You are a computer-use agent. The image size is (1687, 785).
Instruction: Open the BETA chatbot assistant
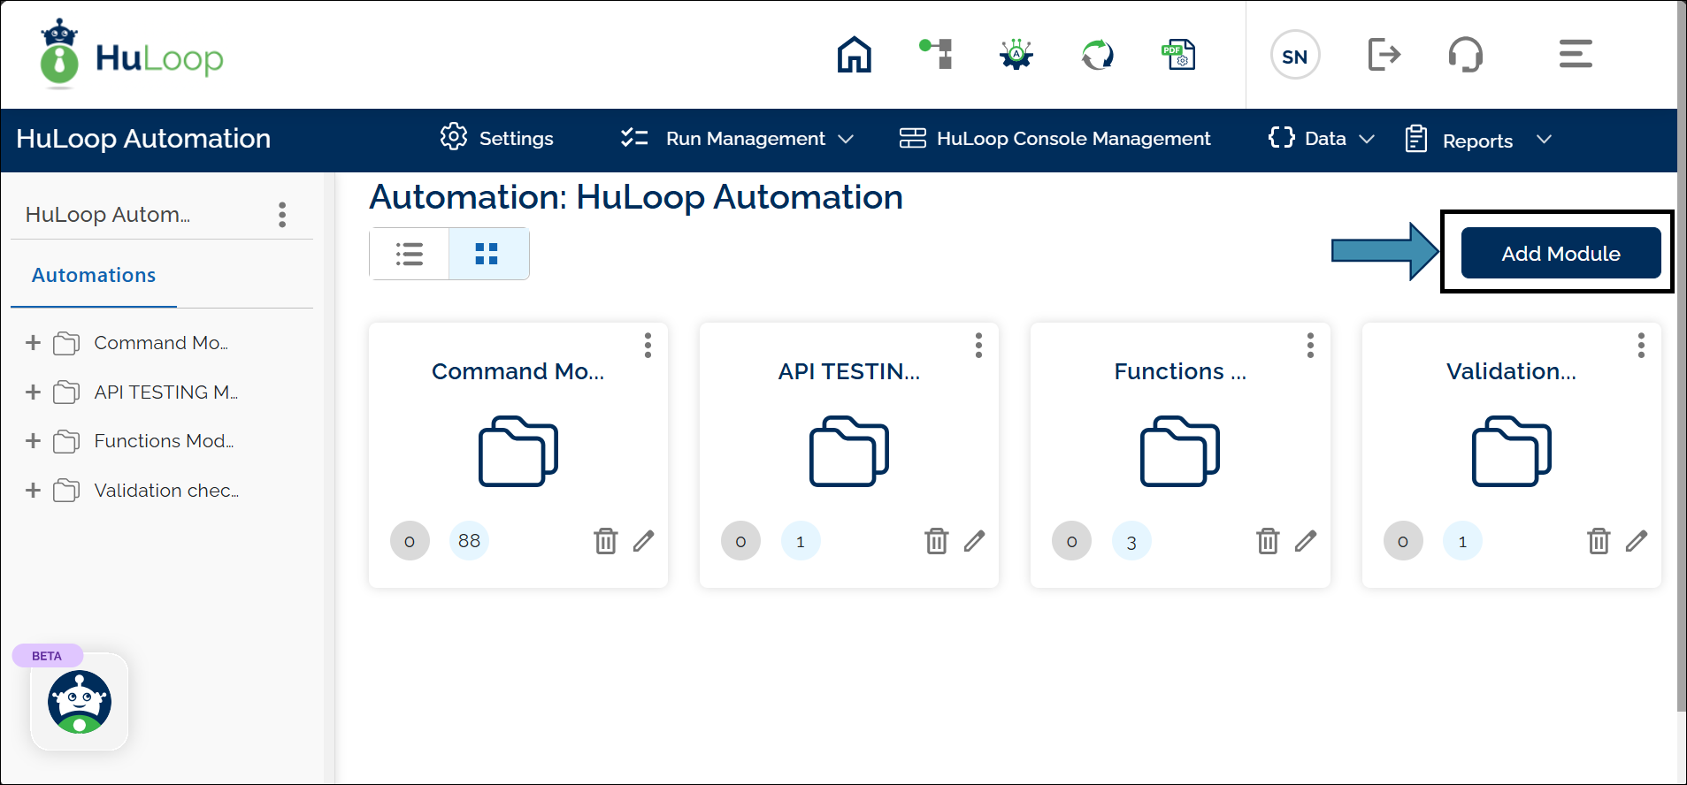pyautogui.click(x=80, y=702)
